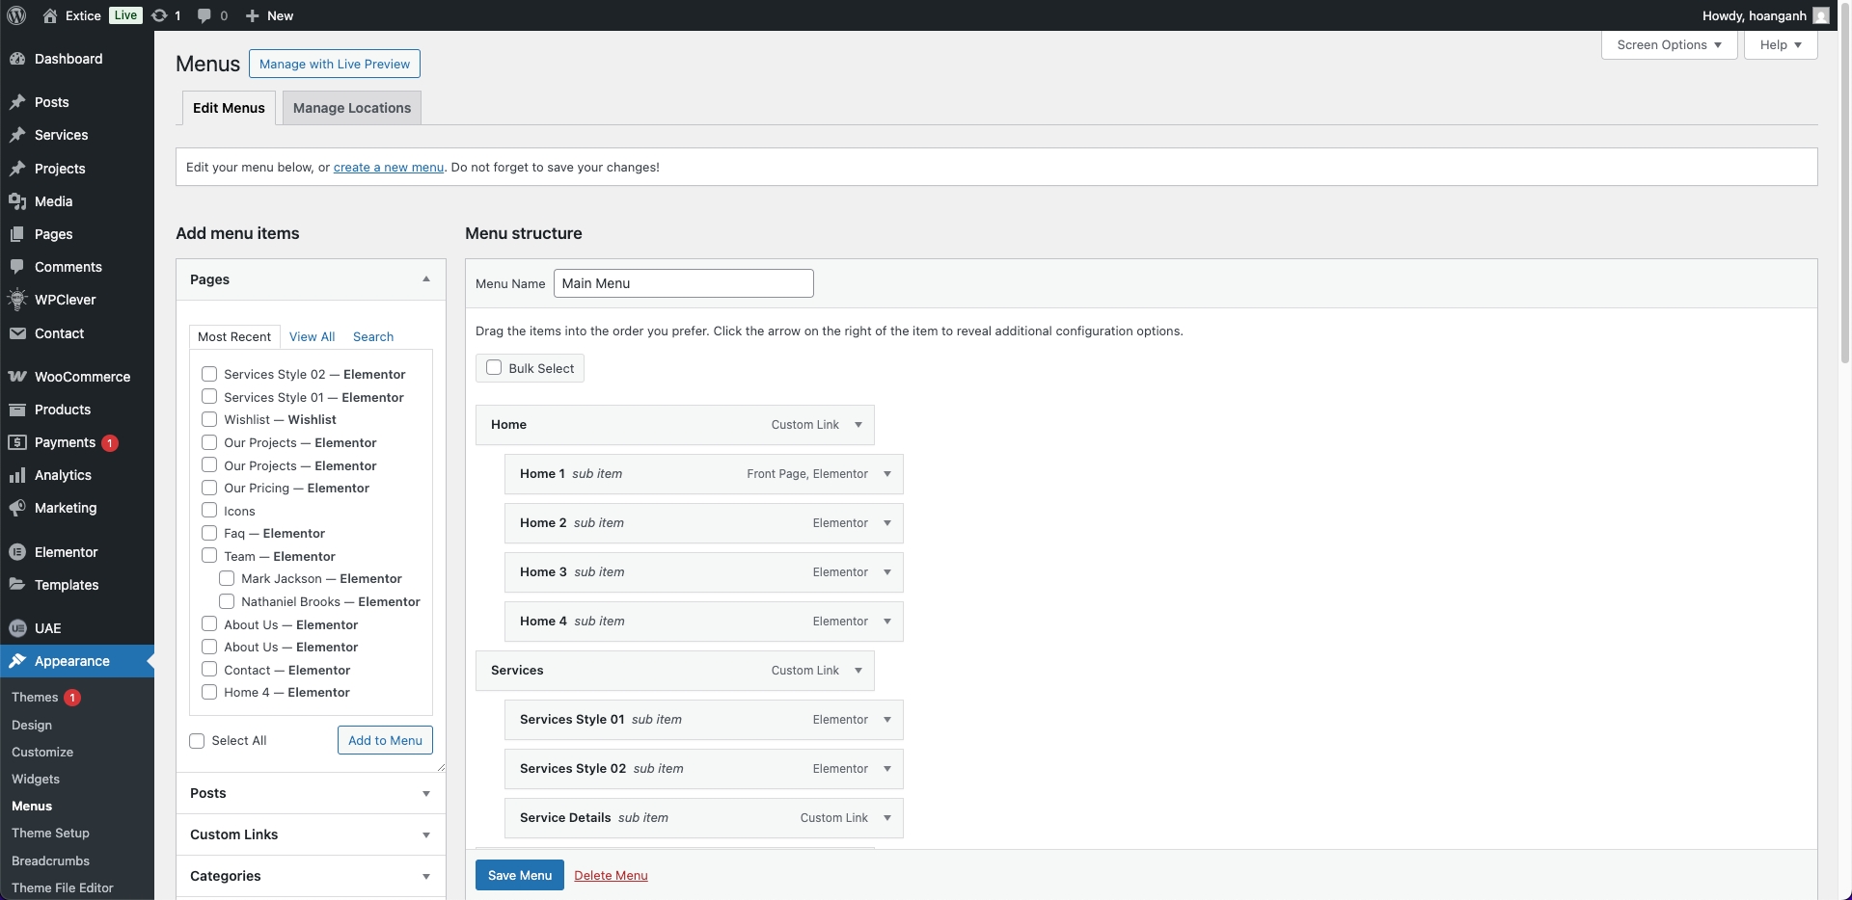Check the Wishlist page checkbox
The height and width of the screenshot is (900, 1852).
point(209,419)
